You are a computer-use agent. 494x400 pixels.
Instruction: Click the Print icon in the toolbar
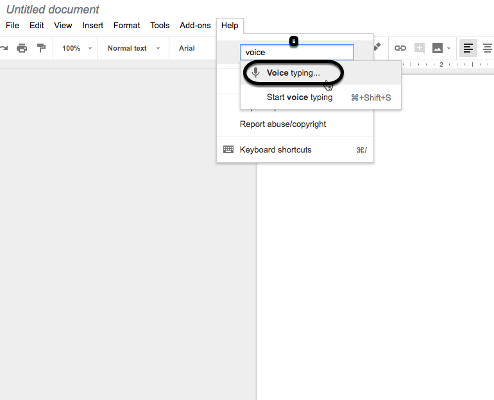coord(22,48)
